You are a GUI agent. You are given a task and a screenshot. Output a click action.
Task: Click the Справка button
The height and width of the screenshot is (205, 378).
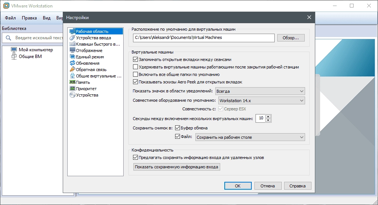pyautogui.click(x=298, y=186)
